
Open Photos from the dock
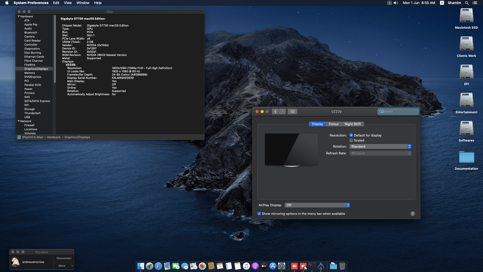coord(202,266)
